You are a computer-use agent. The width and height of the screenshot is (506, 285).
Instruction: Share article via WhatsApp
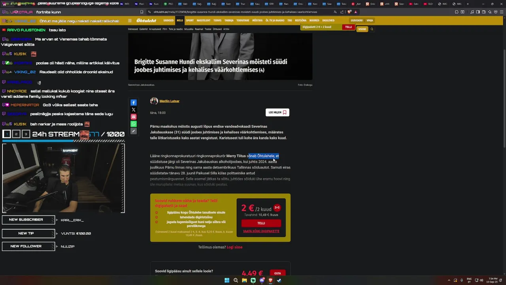134,124
